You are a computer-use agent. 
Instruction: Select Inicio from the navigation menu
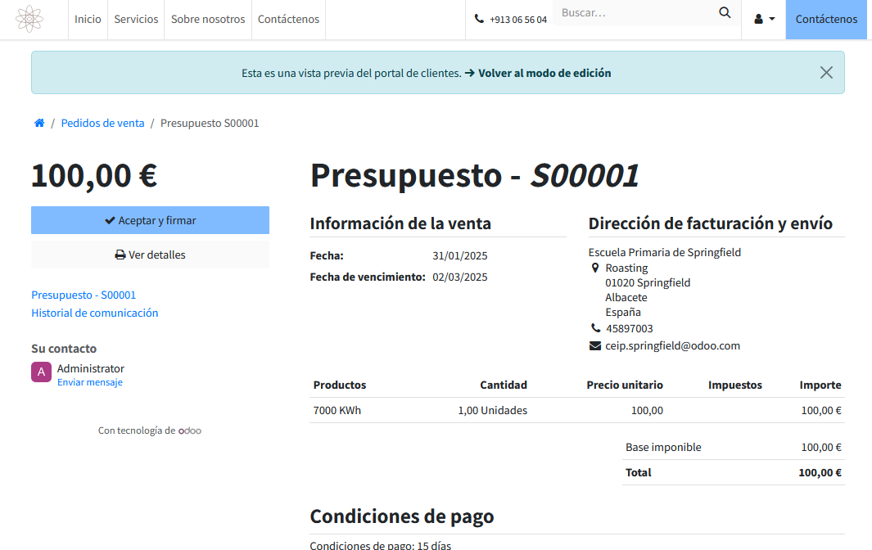(88, 19)
